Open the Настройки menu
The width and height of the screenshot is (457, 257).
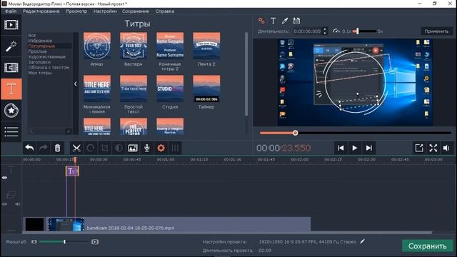pyautogui.click(x=105, y=11)
